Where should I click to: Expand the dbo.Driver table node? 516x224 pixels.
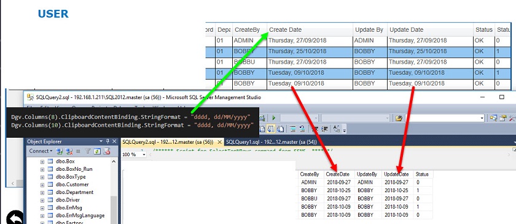coord(42,200)
